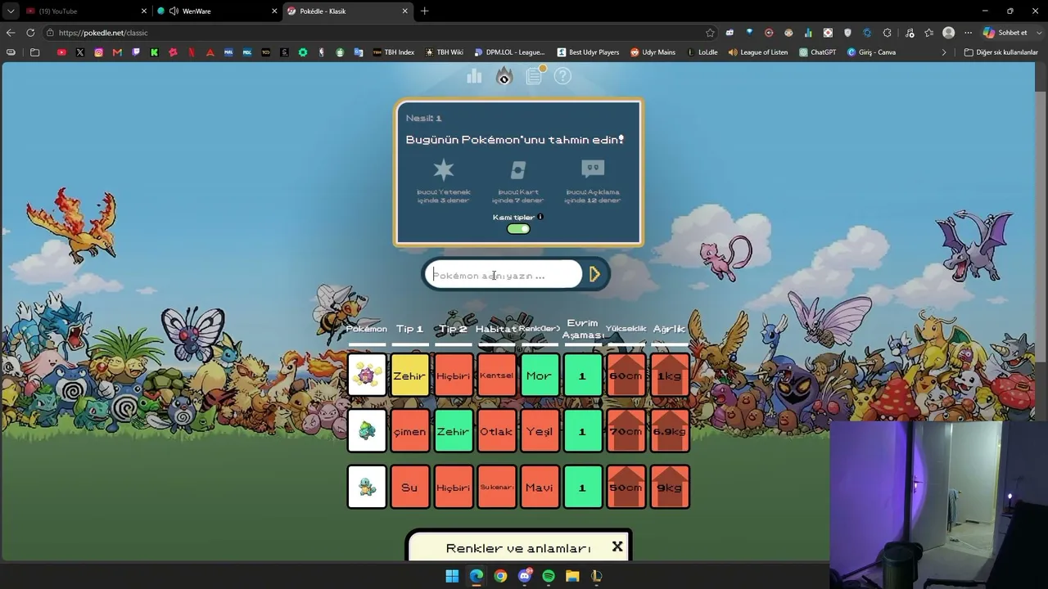Click the Pokémon thumbnail in the Su row
Viewport: 1048px width, 589px height.
[367, 487]
